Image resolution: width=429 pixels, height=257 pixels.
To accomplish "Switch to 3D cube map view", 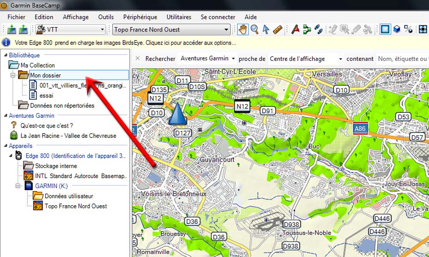I will (x=397, y=29).
